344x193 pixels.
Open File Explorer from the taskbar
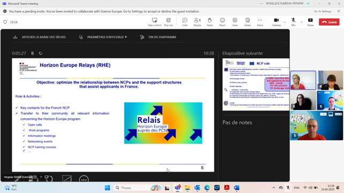pos(187,188)
